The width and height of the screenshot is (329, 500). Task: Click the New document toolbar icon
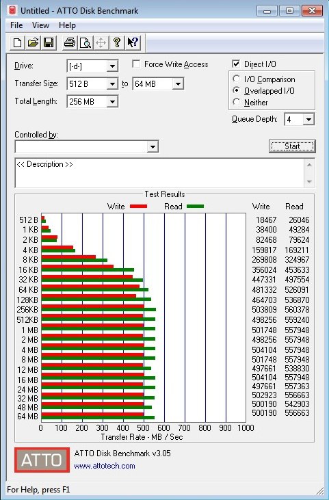click(x=18, y=42)
